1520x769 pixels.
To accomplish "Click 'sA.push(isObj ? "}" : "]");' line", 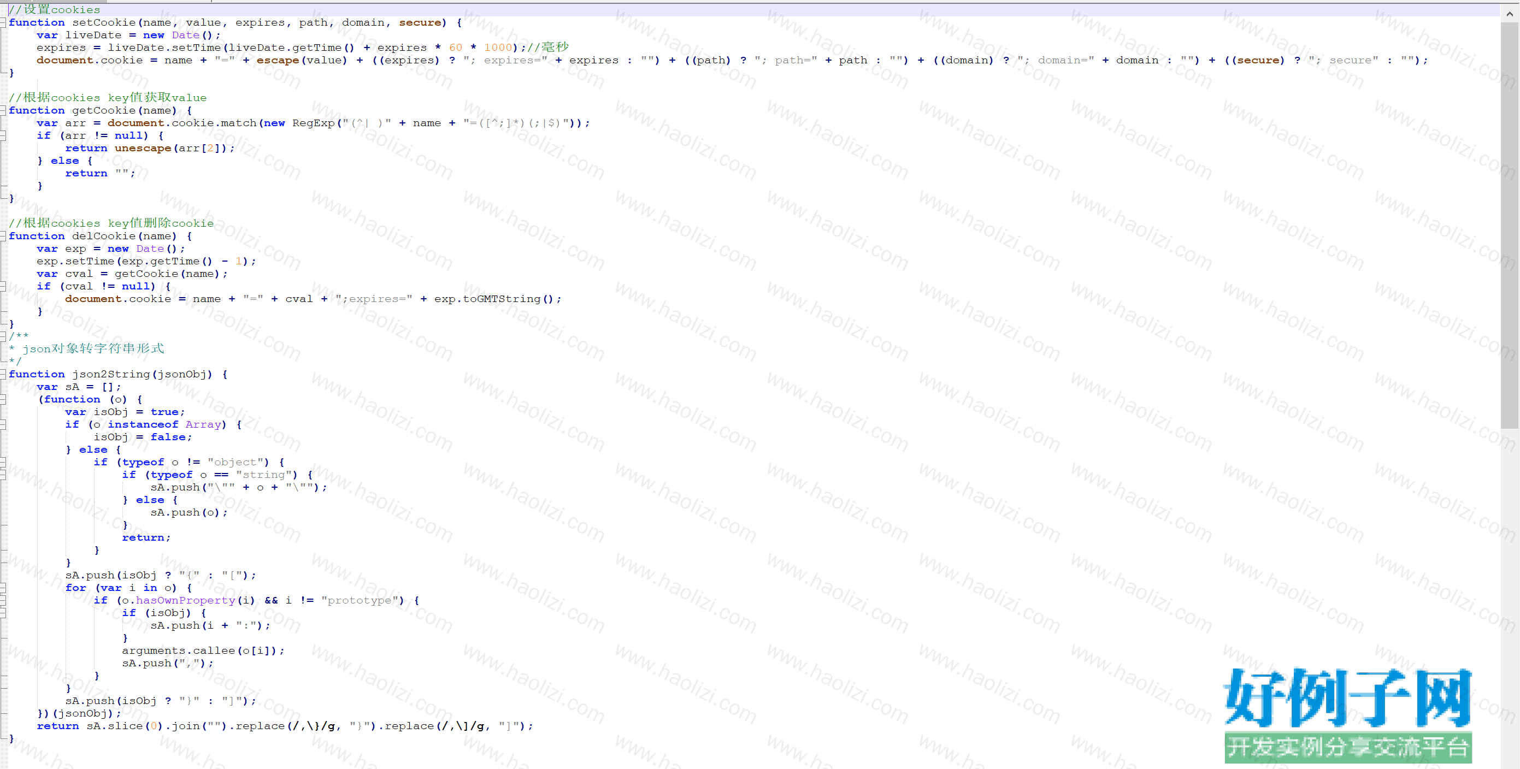I will [161, 701].
